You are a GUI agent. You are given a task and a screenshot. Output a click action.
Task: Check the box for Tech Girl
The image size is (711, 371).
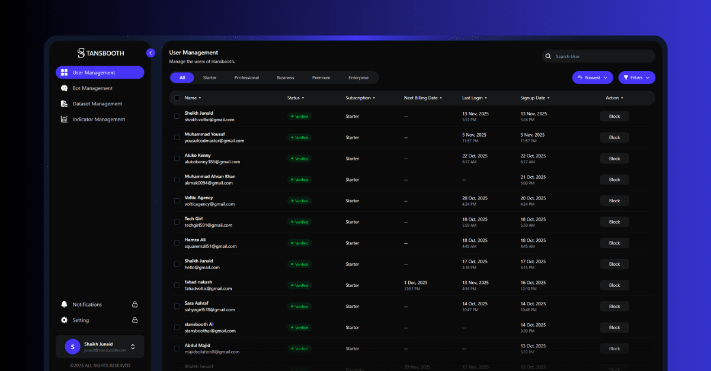(177, 222)
